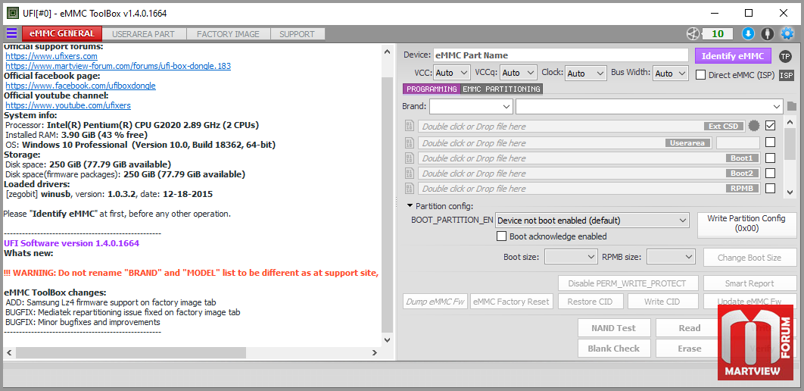This screenshot has width=804, height=391.
Task: Open BOOT_PARTITION_EN dropdown
Action: [592, 221]
